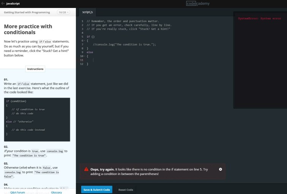
Task: Select the Instructions tab
Action: (35, 69)
